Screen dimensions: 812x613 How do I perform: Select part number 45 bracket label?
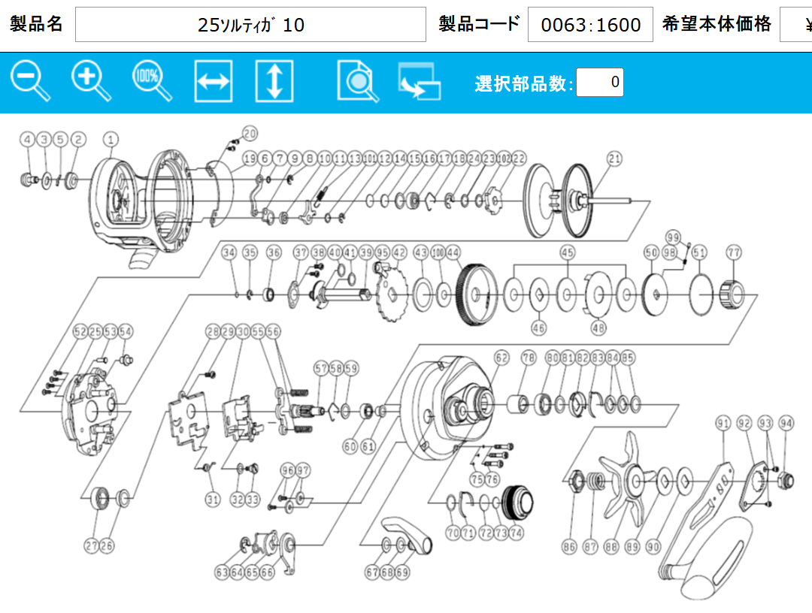pos(568,252)
